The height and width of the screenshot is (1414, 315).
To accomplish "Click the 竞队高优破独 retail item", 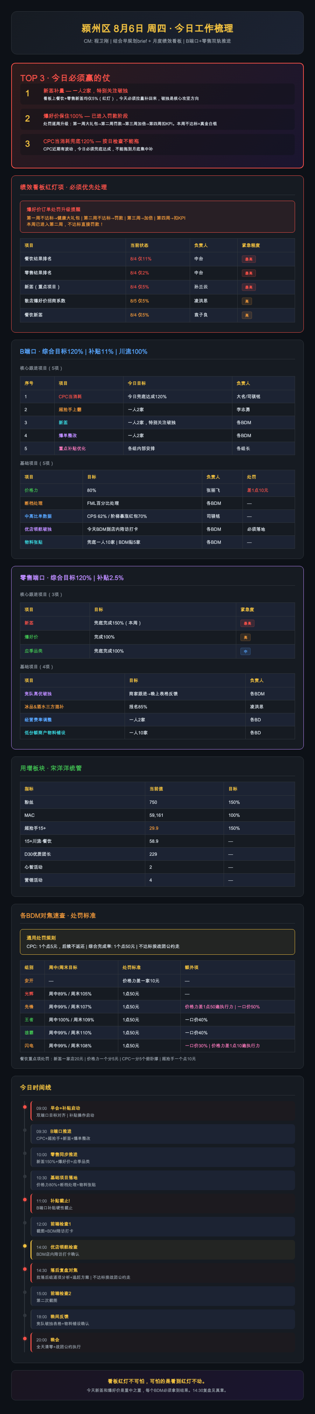I will click(x=38, y=694).
